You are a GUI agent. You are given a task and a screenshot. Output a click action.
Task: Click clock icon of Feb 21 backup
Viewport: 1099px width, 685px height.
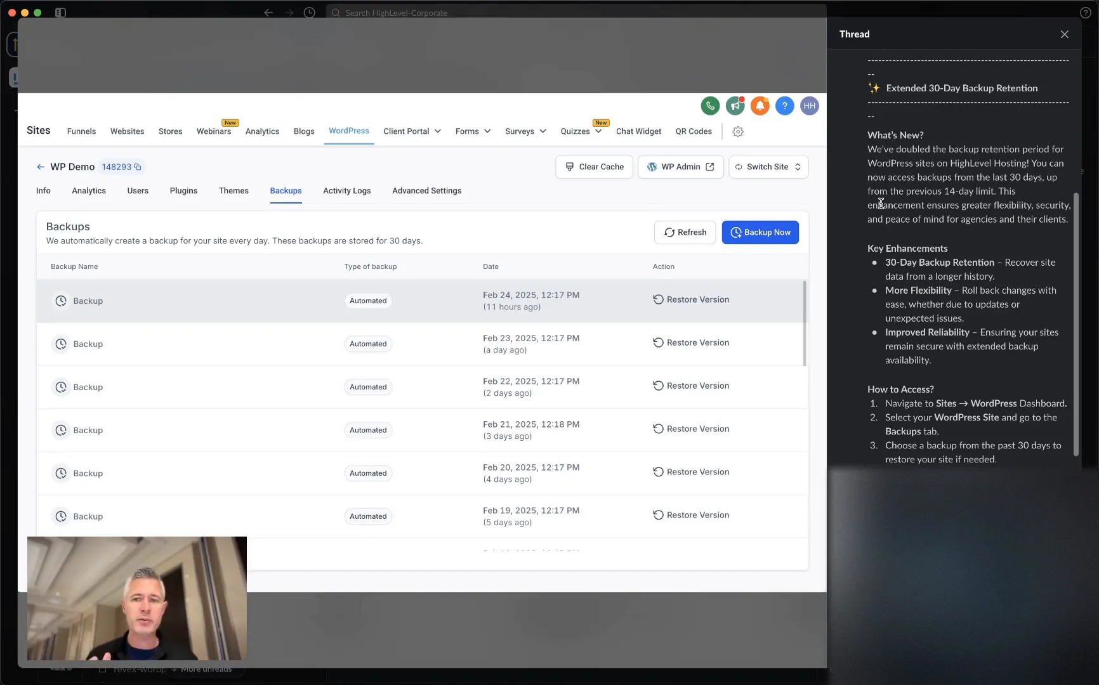(x=61, y=430)
